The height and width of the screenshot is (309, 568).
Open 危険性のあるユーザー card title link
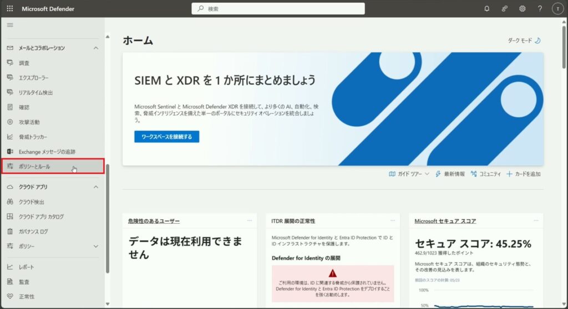(x=154, y=221)
